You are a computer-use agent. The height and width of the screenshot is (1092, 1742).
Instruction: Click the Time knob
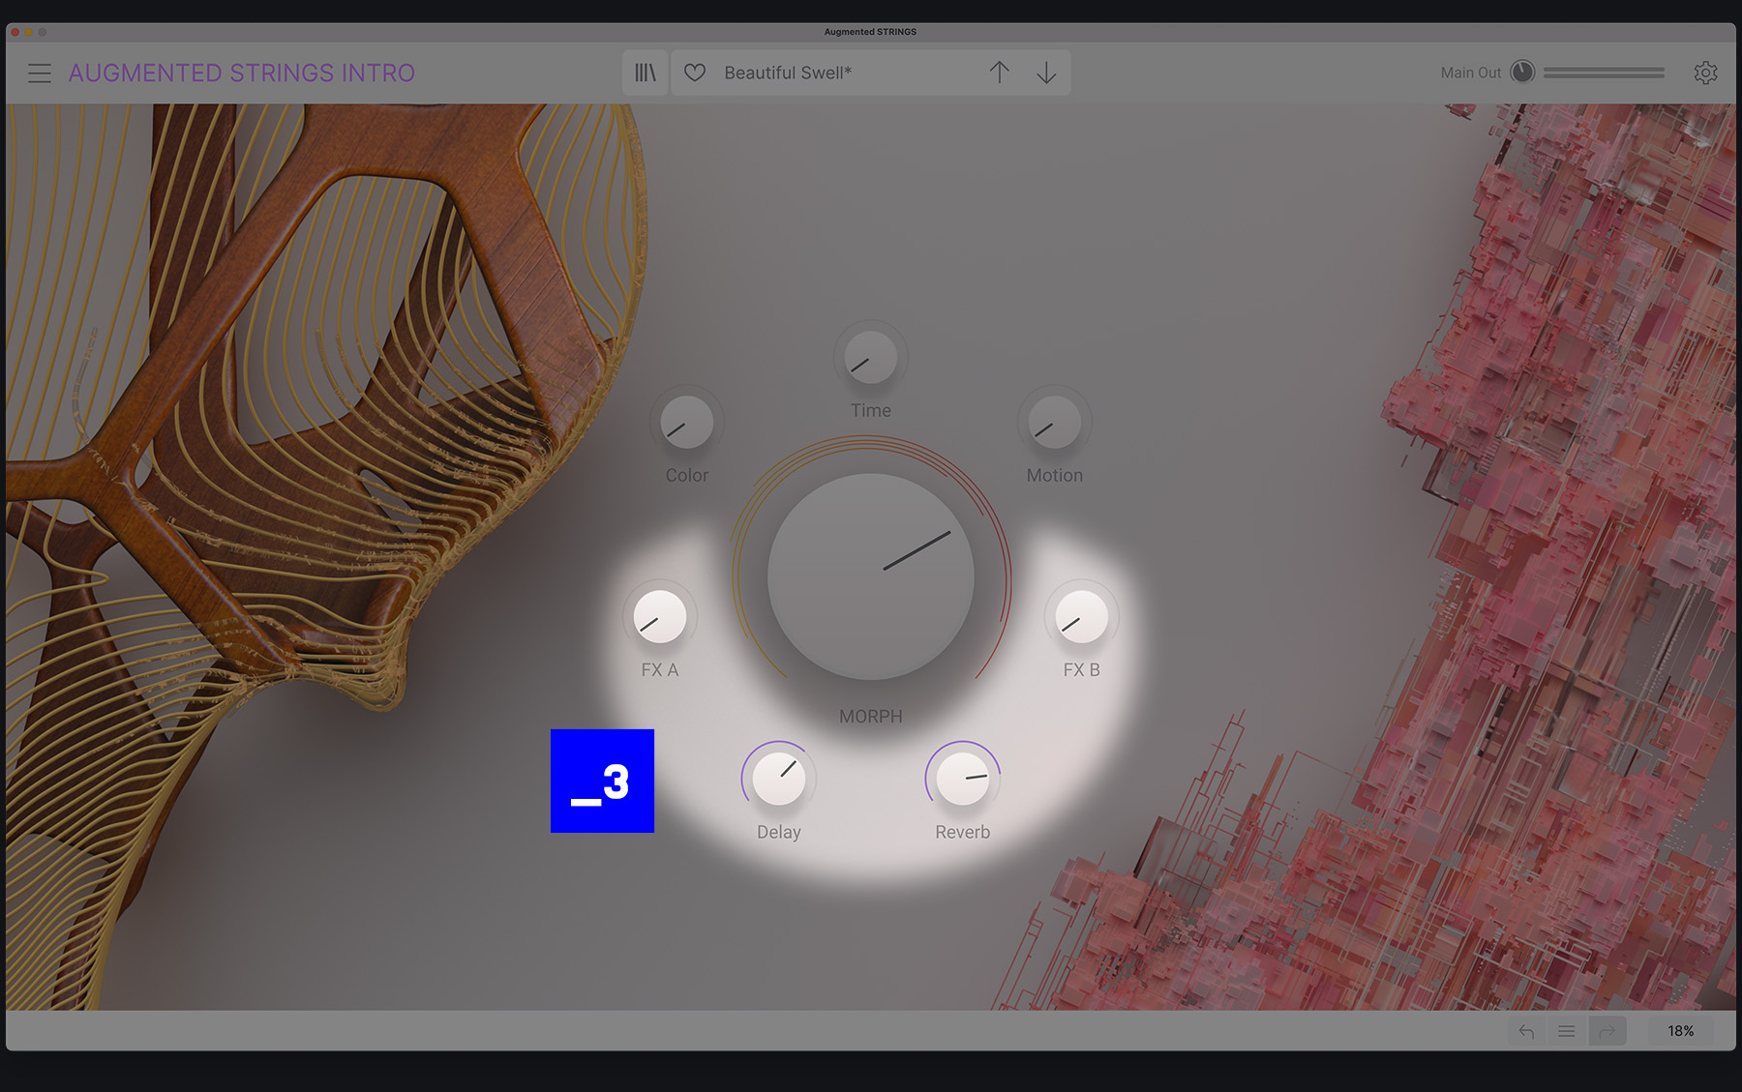tap(871, 358)
